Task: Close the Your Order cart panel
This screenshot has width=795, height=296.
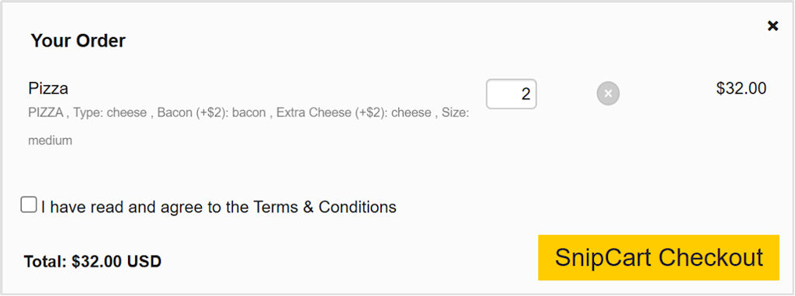Action: click(772, 26)
